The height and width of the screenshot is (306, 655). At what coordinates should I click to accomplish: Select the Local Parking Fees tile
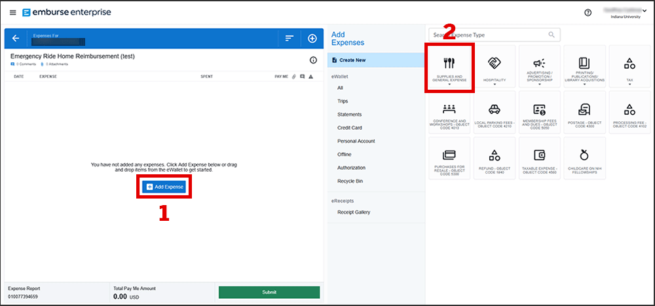(x=493, y=112)
